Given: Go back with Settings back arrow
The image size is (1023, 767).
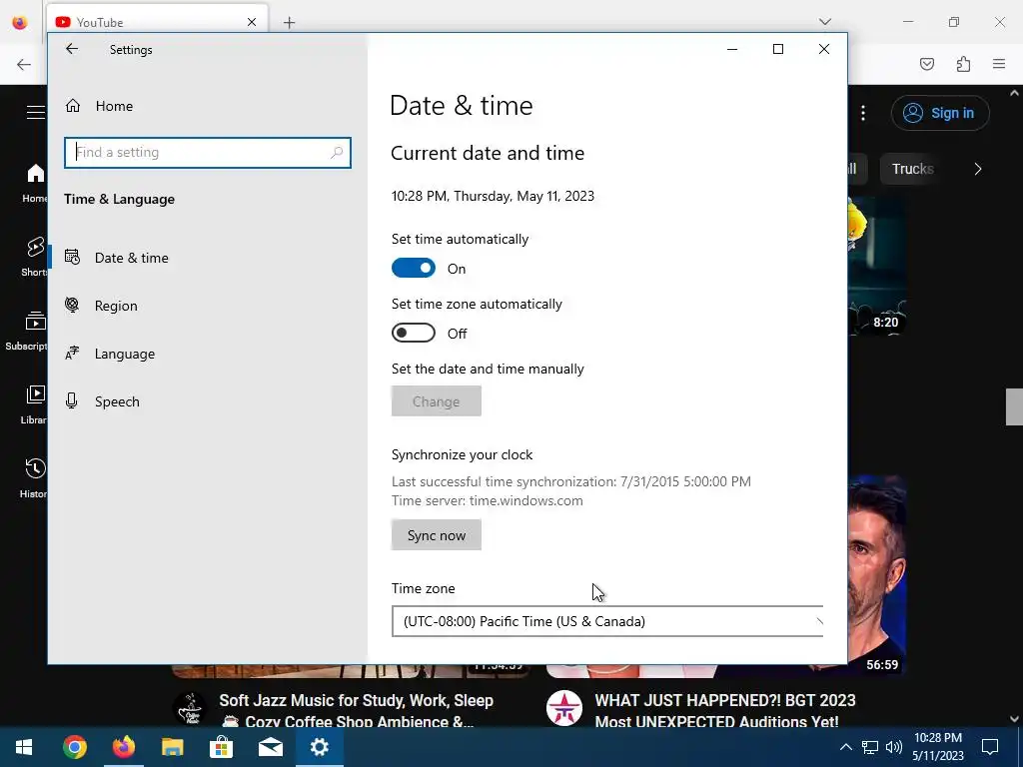Looking at the screenshot, I should coord(72,49).
